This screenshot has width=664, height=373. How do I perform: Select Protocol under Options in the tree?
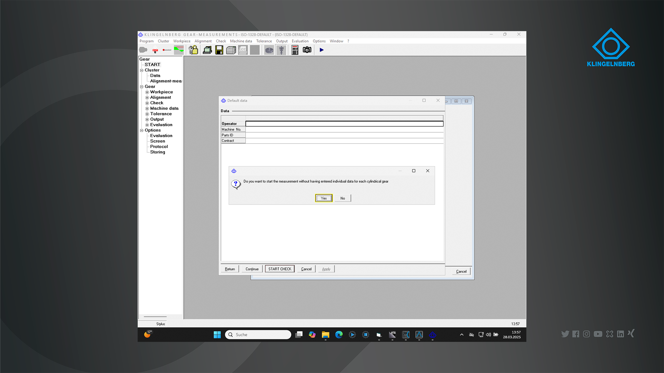[159, 147]
